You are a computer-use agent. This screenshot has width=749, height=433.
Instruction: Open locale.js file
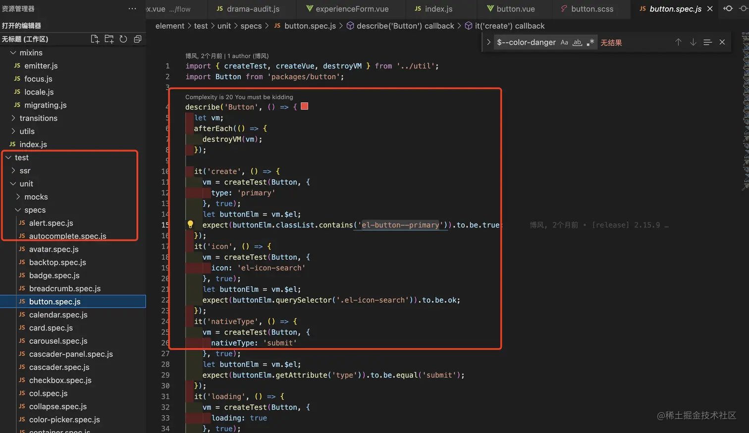39,92
